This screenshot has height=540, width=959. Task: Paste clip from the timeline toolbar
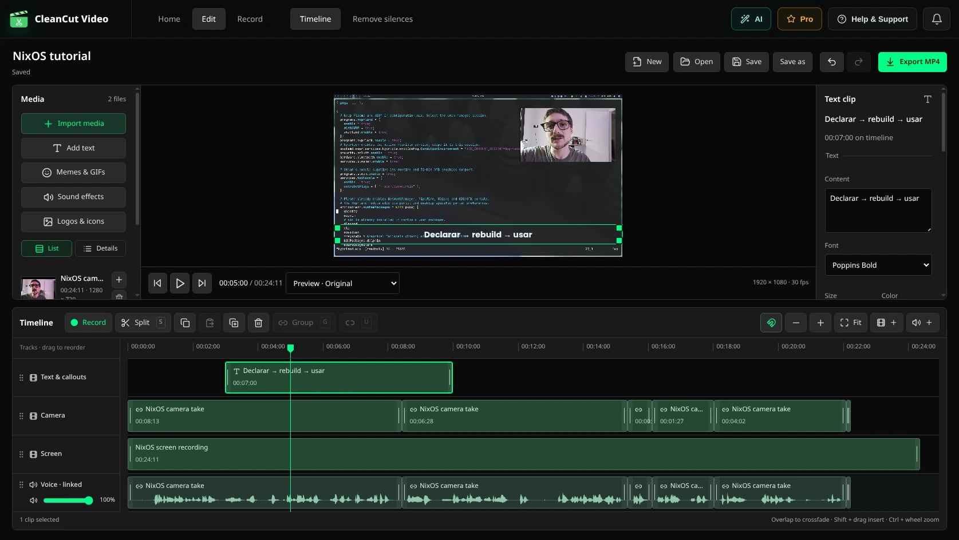point(210,323)
